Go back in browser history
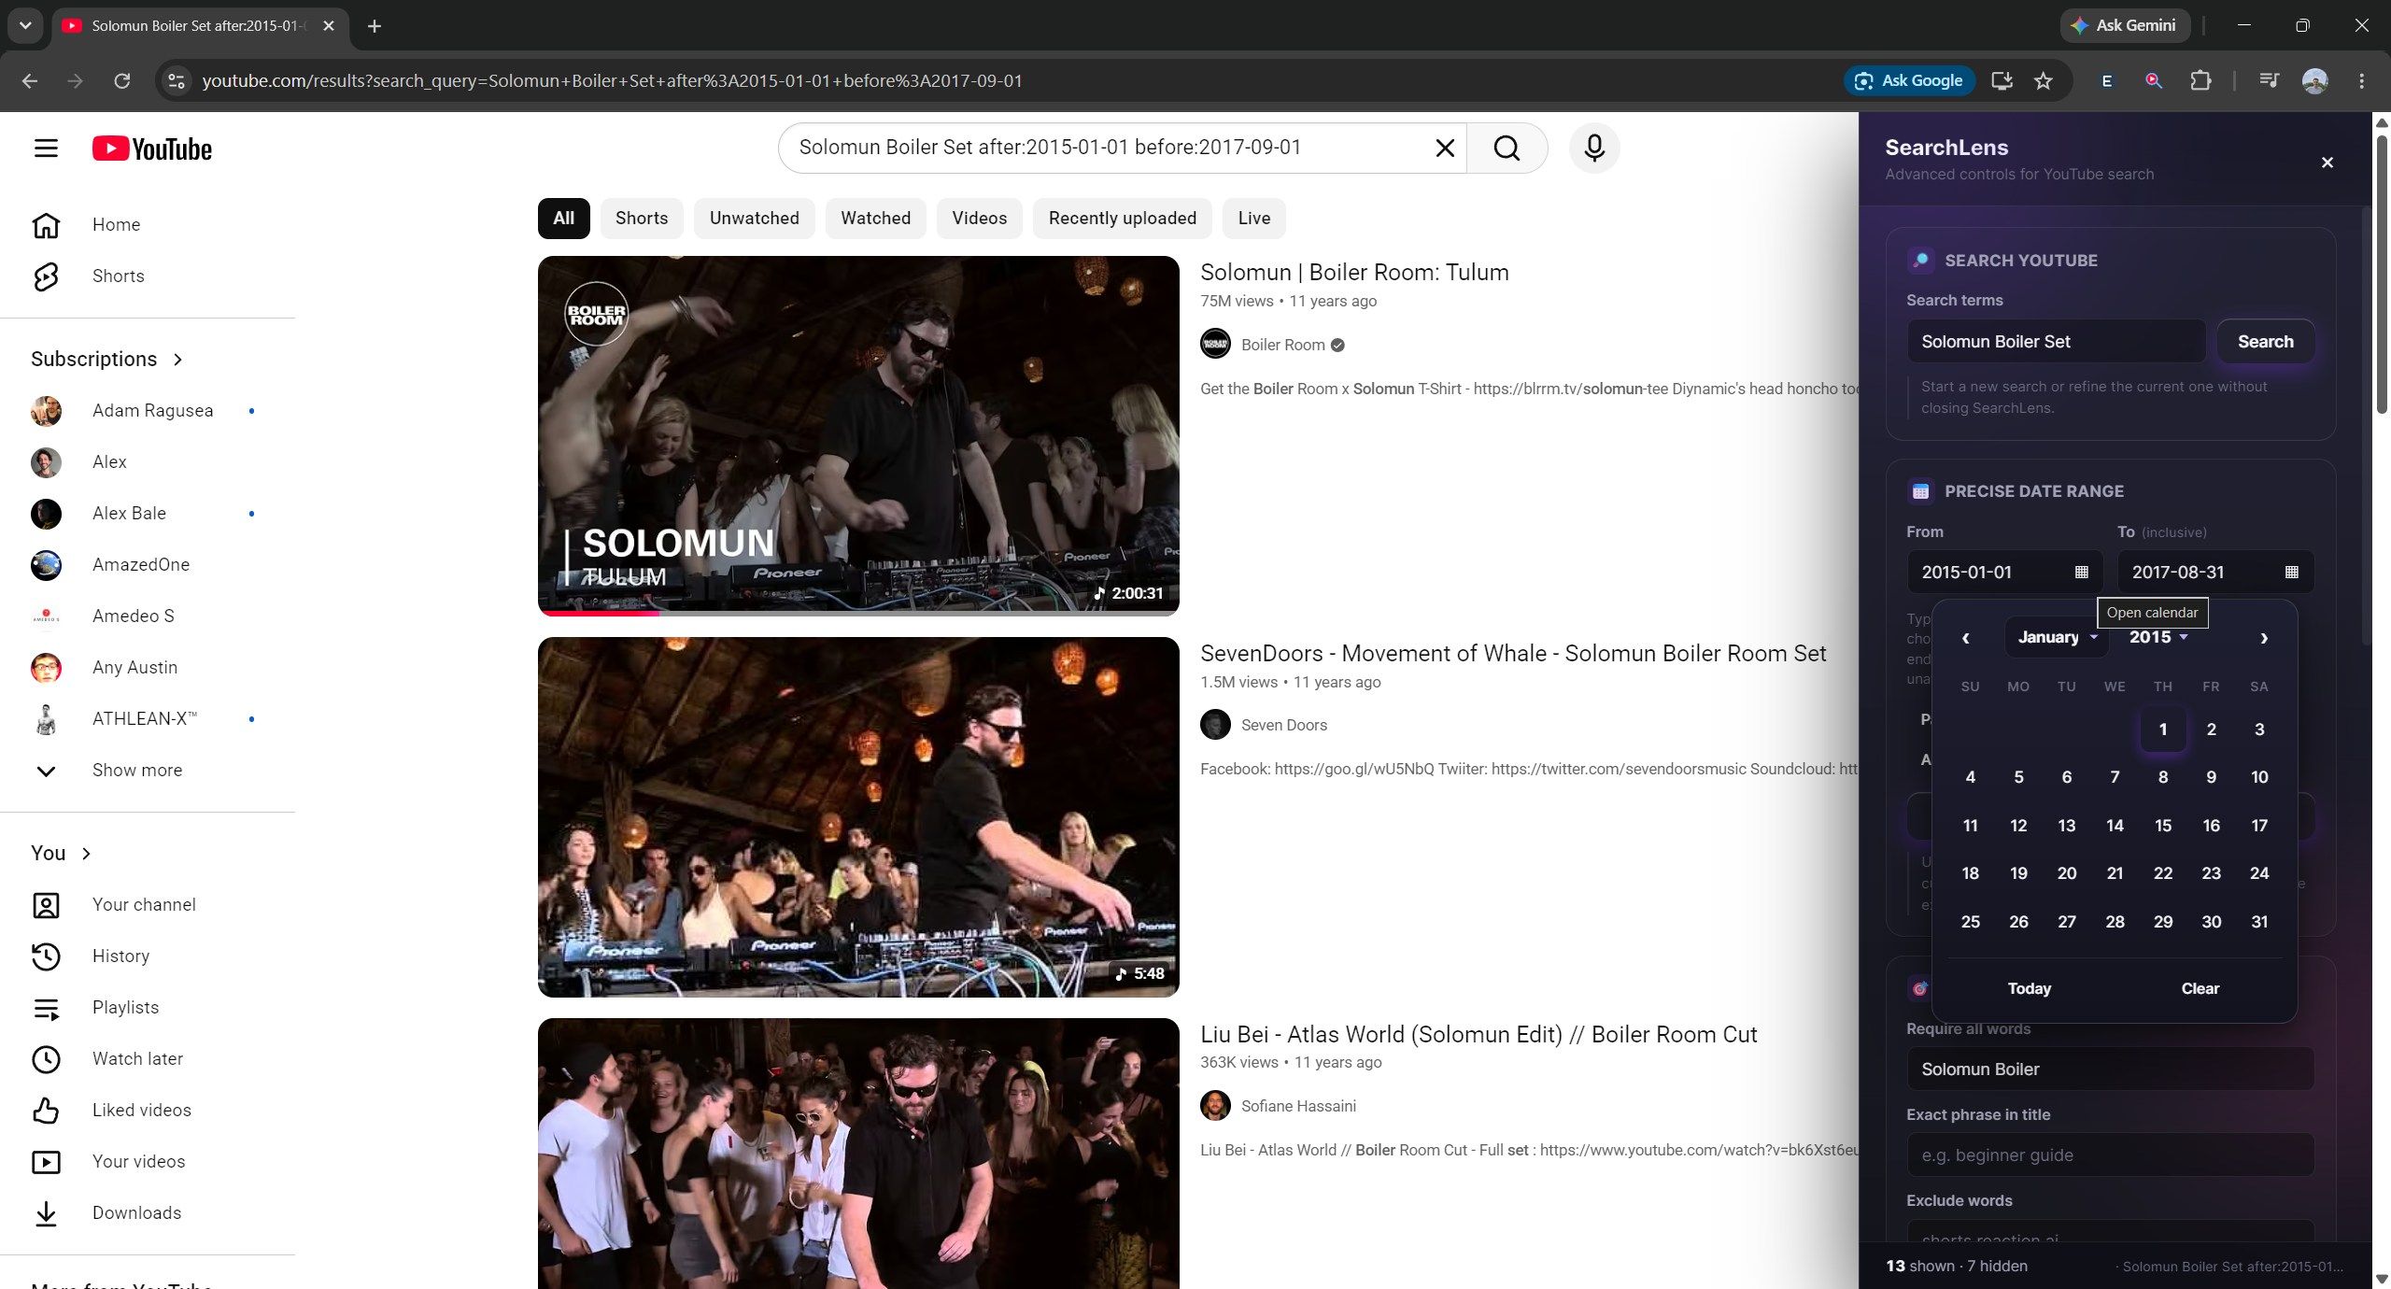Image resolution: width=2391 pixels, height=1289 pixels. click(x=30, y=81)
